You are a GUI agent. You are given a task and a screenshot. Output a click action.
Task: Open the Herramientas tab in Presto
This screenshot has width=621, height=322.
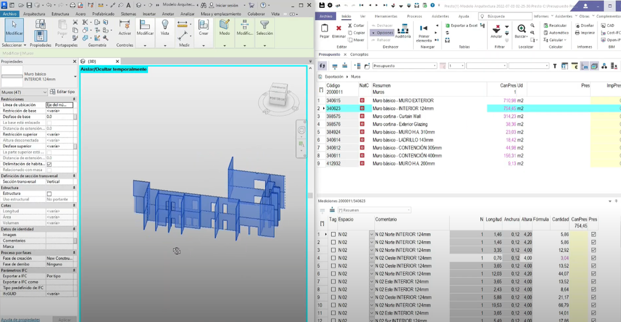point(386,16)
